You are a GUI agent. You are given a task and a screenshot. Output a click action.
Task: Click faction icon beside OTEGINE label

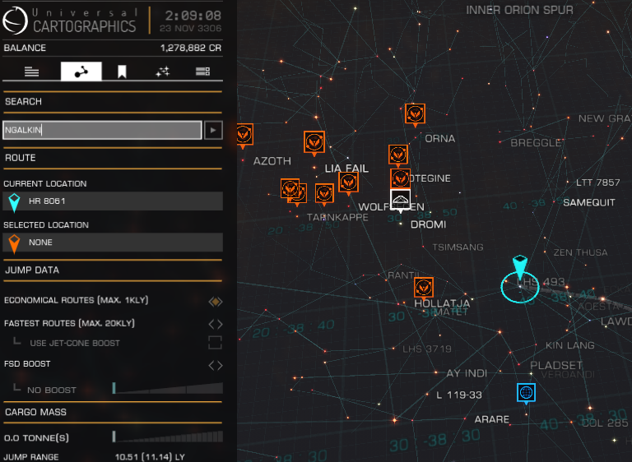400,178
